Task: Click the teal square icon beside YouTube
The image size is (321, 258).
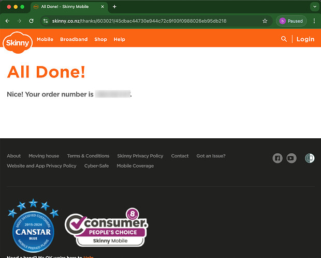Action: [x=310, y=158]
